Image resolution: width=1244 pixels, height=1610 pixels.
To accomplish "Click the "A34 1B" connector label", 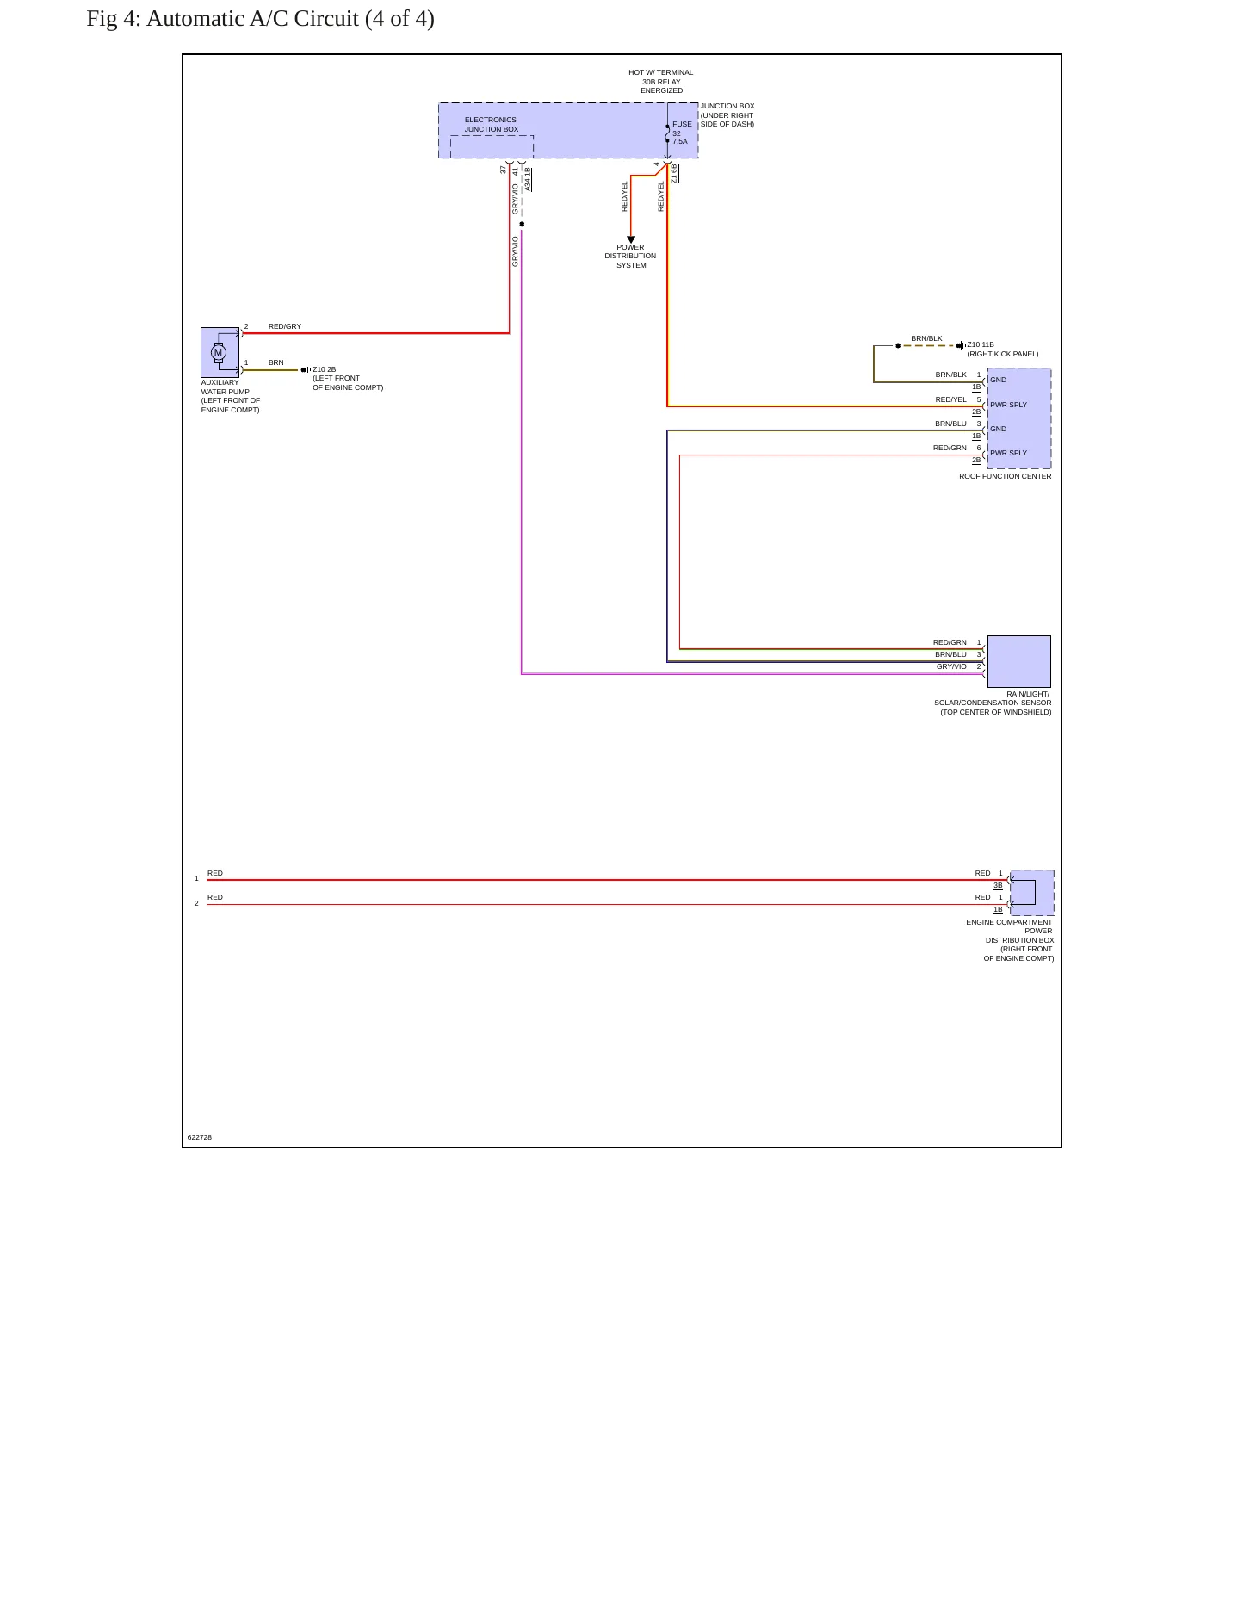I will coord(528,179).
